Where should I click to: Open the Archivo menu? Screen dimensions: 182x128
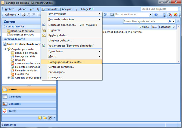point(10,9)
